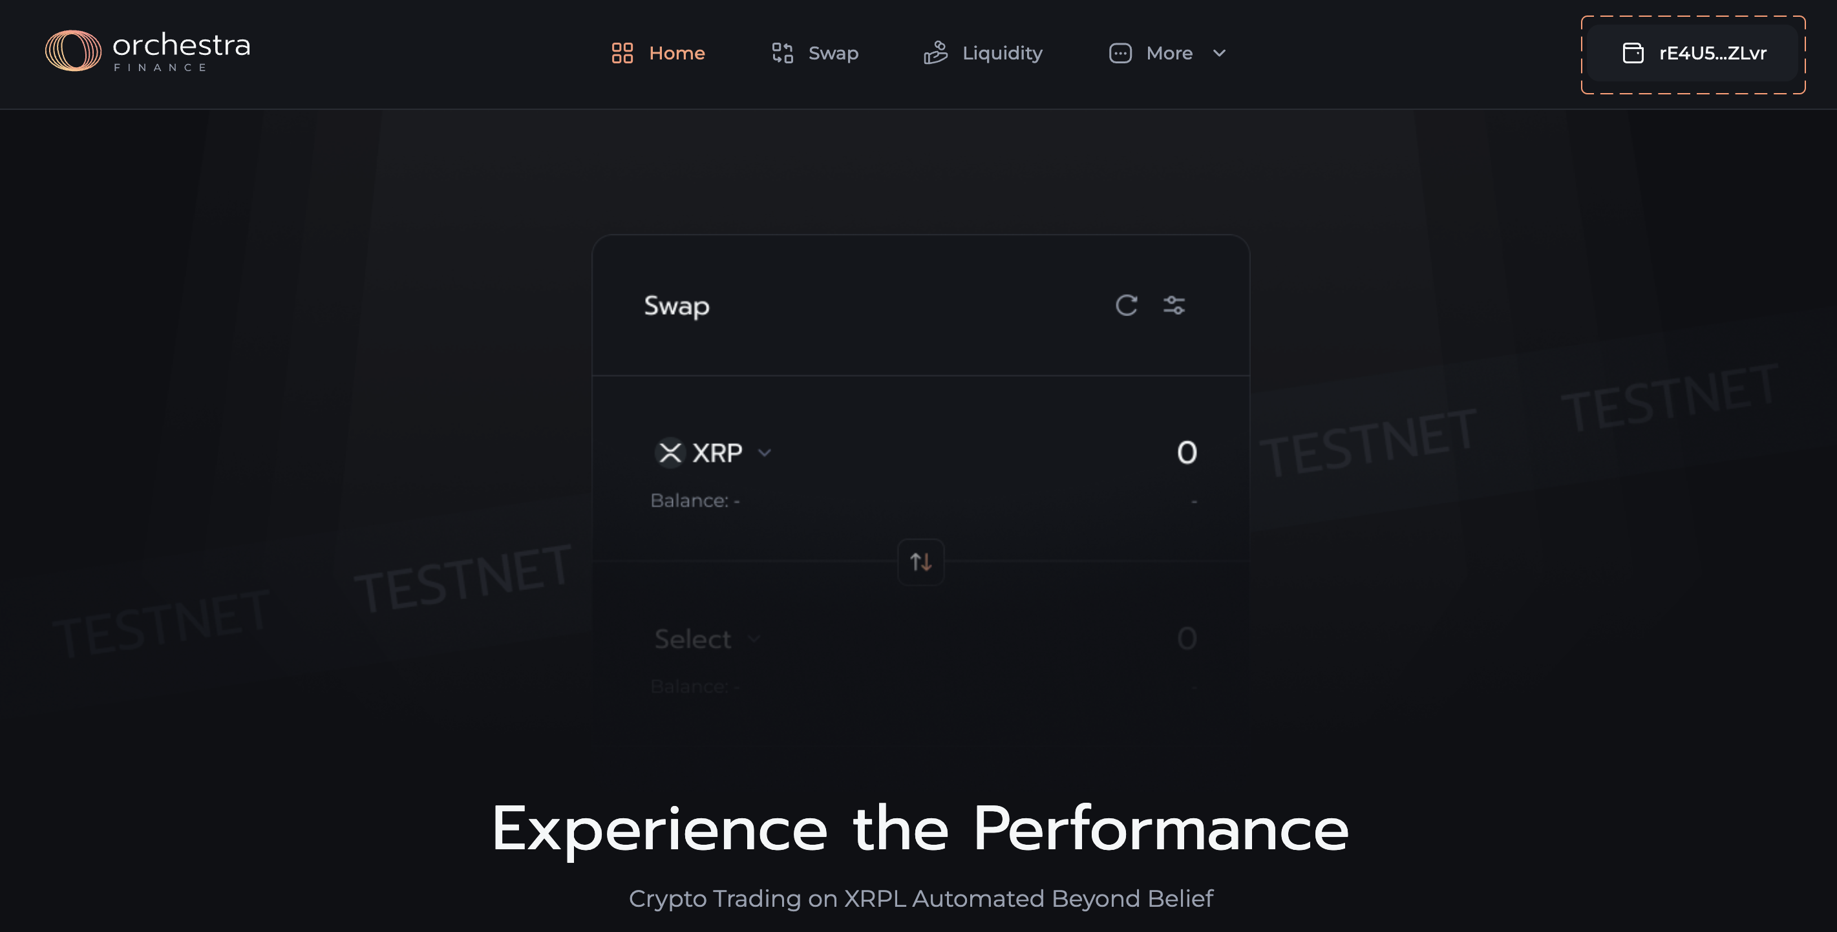This screenshot has height=932, width=1837.
Task: Flip swap direction with arrows button
Action: (920, 562)
